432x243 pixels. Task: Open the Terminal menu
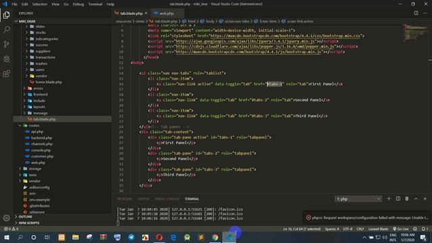[95, 4]
